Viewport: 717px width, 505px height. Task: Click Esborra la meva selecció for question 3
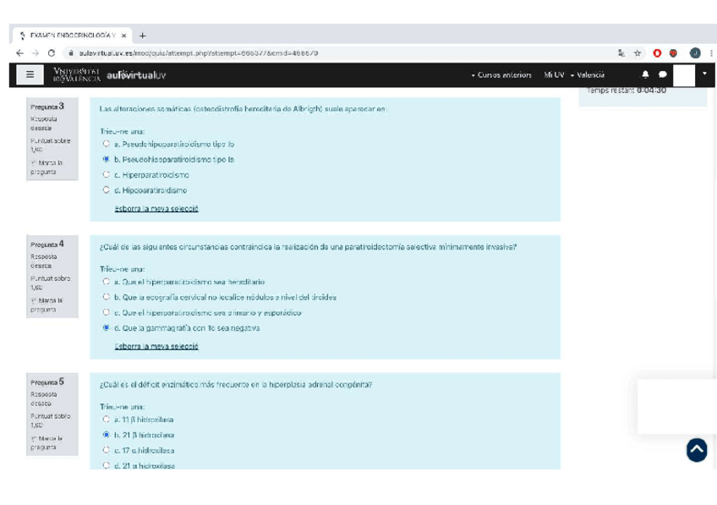(156, 209)
